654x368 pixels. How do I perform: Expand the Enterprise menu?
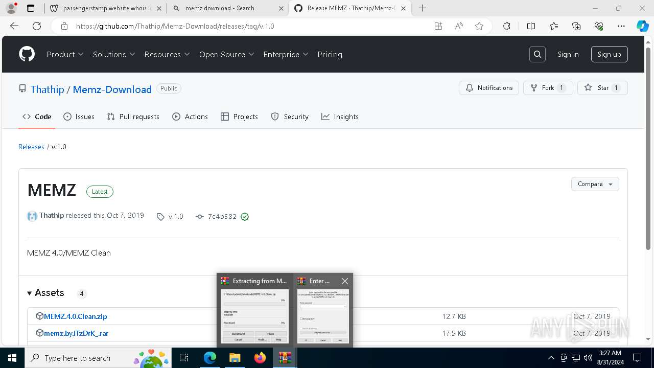(286, 54)
